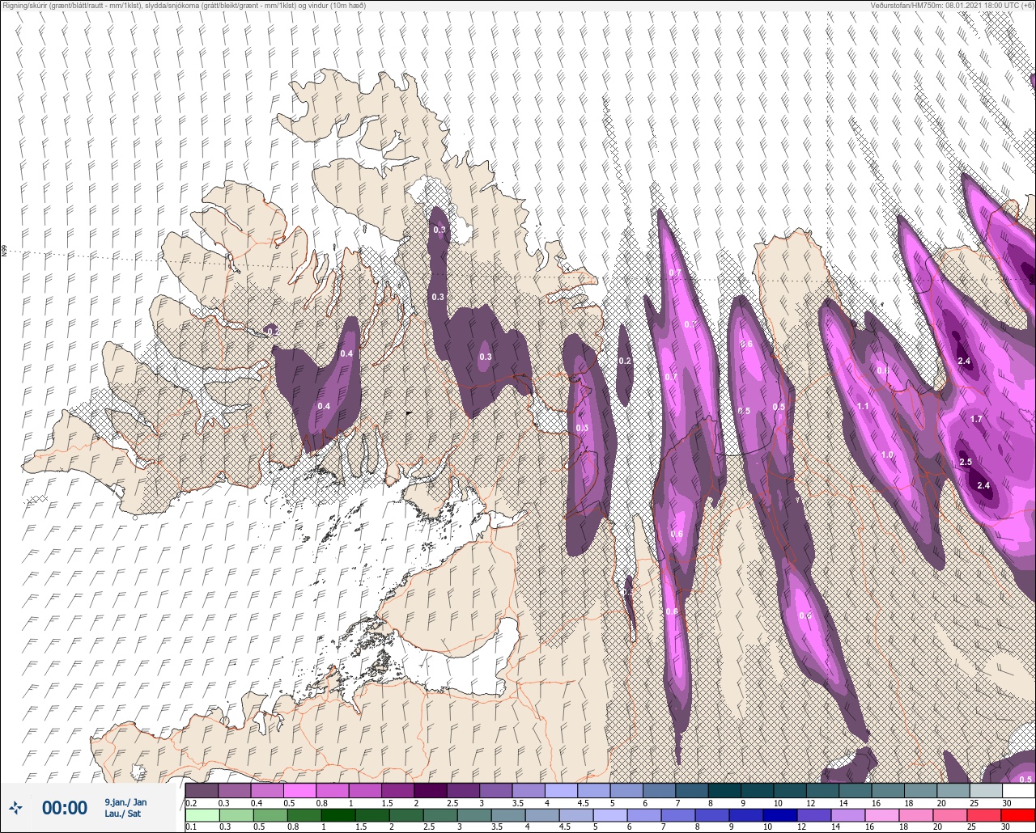Click the date label 9.jan./ Jan
This screenshot has height=833, width=1036.
pyautogui.click(x=125, y=801)
